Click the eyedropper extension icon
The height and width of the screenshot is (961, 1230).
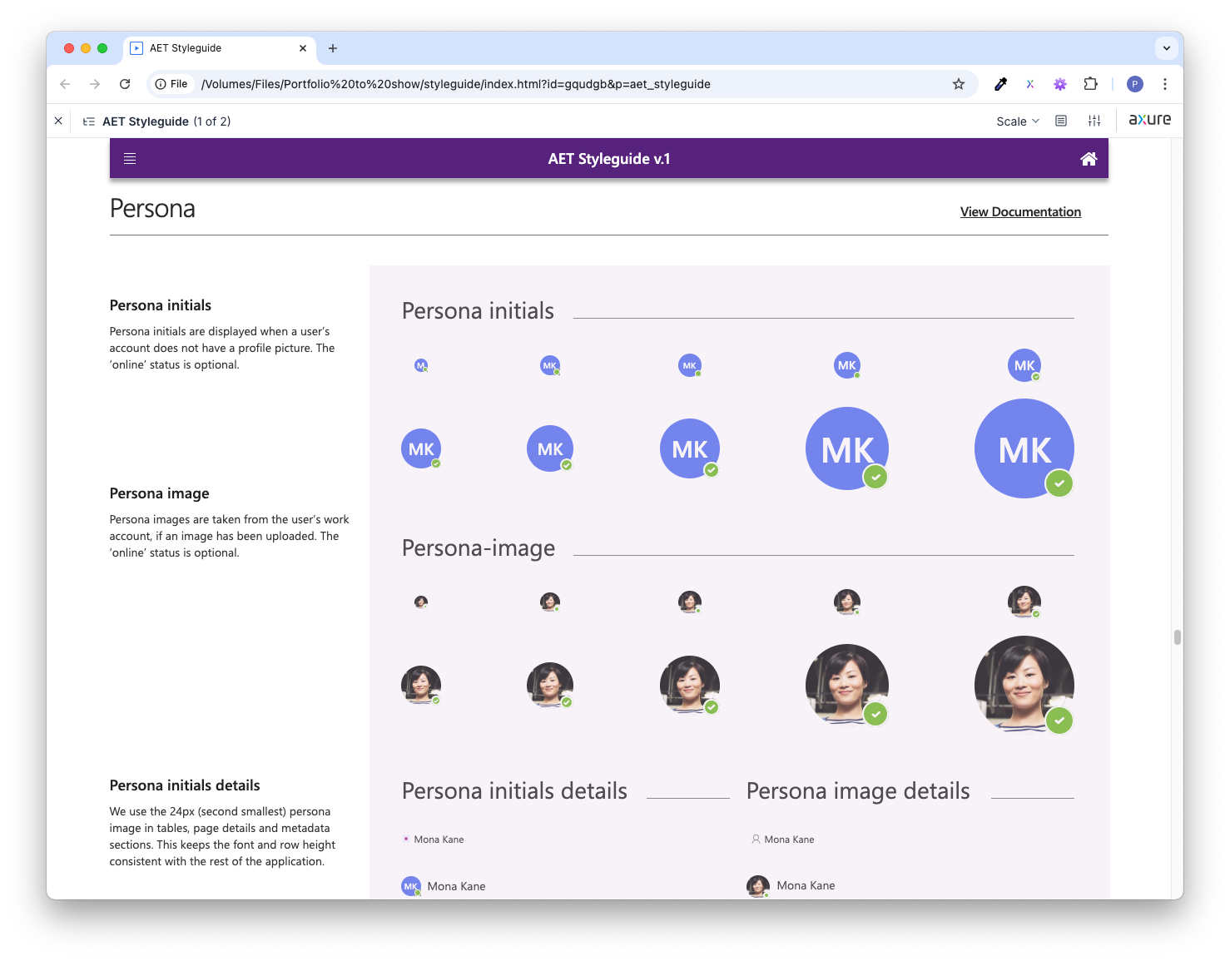pos(1000,84)
